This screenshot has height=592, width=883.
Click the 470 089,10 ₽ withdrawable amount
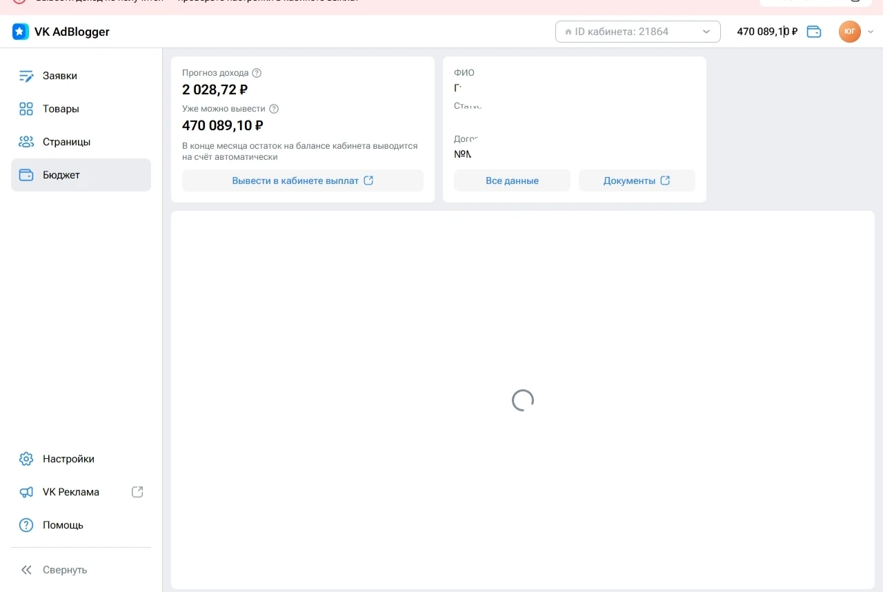(x=223, y=125)
